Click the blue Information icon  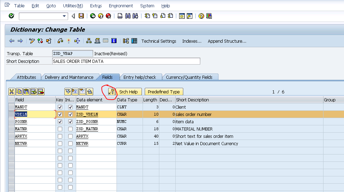114,41
